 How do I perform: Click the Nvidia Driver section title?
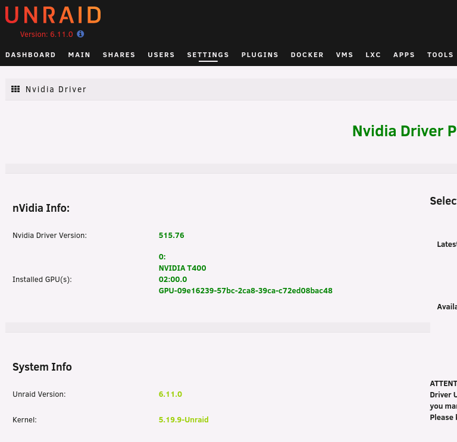(56, 89)
